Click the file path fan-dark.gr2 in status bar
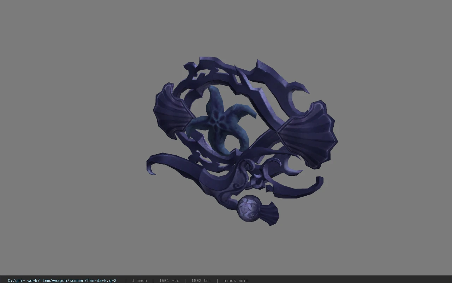The height and width of the screenshot is (283, 452). tap(62, 281)
